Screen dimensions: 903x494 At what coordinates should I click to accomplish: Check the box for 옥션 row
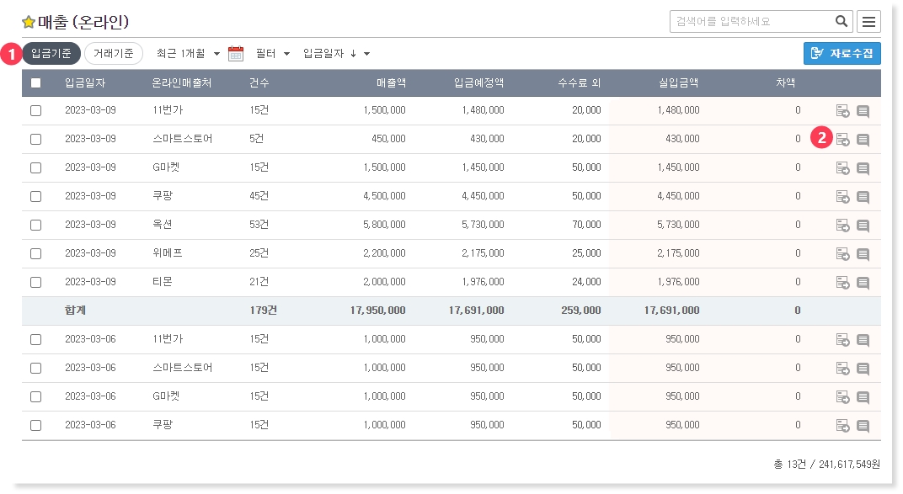pyautogui.click(x=35, y=225)
